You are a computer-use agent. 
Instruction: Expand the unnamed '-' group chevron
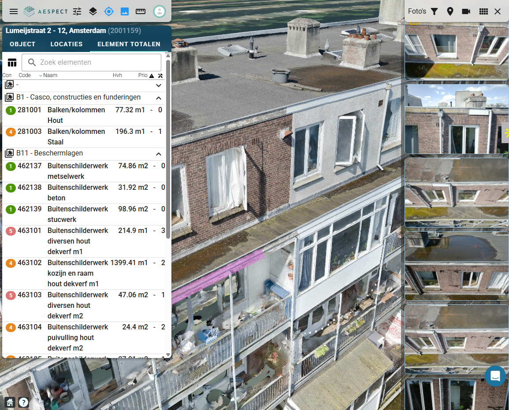(x=159, y=85)
